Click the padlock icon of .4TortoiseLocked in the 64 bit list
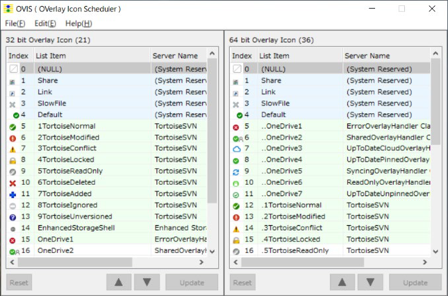This screenshot has height=296, width=448. click(x=236, y=240)
